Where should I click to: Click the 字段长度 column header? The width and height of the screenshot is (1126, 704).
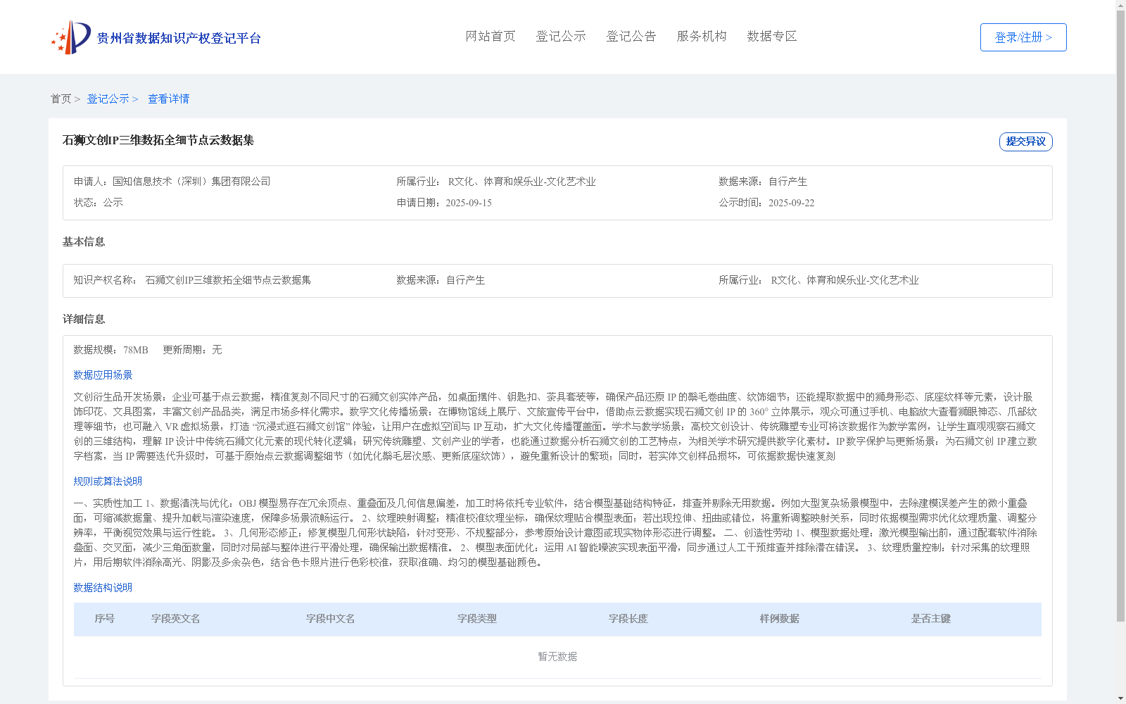[628, 619]
